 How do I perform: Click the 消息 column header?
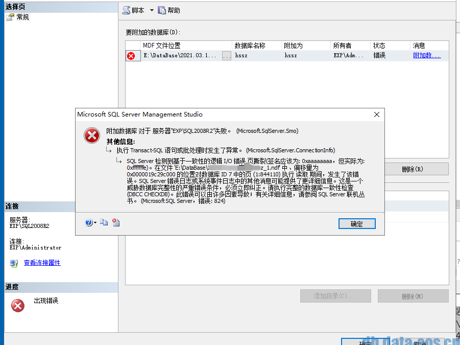coord(429,45)
